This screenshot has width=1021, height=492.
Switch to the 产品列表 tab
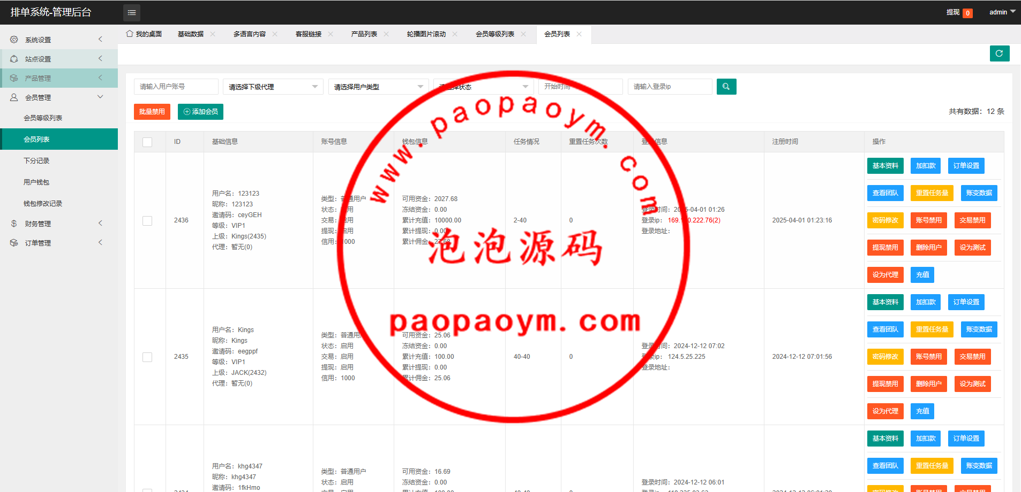coord(364,34)
